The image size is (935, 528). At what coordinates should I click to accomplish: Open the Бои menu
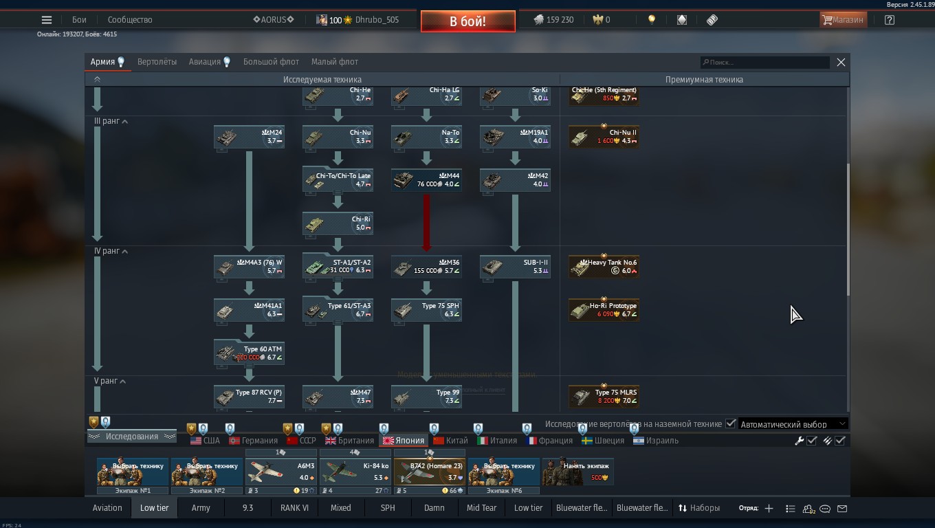pos(79,20)
